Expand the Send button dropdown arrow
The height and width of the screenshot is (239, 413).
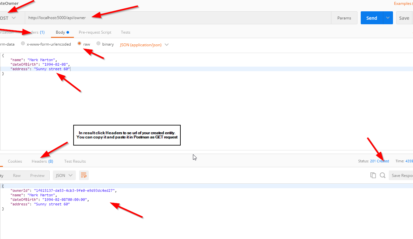[388, 18]
